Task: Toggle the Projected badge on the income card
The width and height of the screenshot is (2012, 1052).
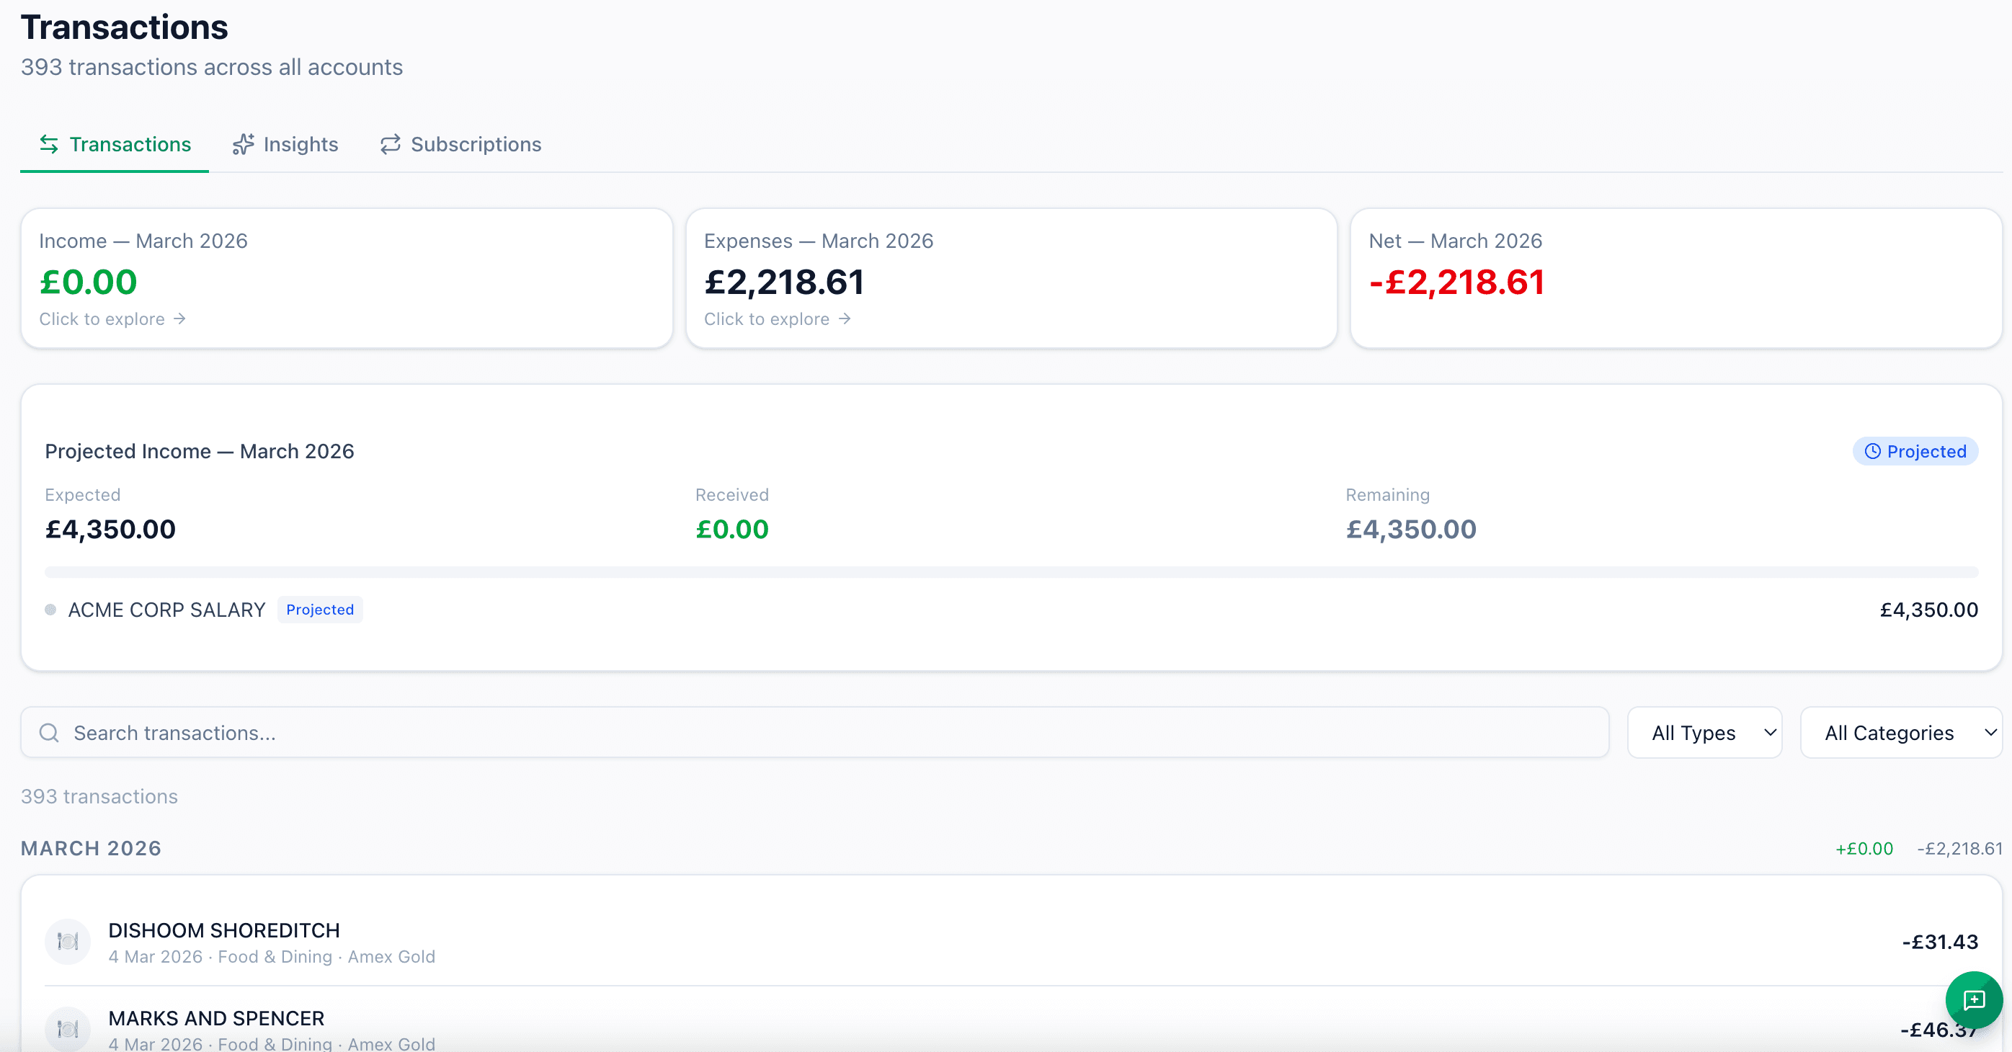Action: [x=1915, y=451]
